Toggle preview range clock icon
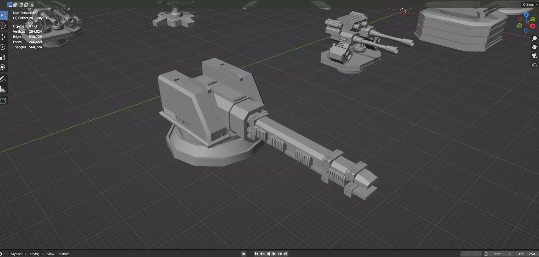This screenshot has height=257, width=539. (x=487, y=254)
